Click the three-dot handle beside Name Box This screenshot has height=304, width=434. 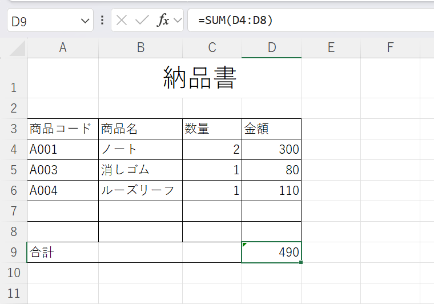click(x=102, y=20)
